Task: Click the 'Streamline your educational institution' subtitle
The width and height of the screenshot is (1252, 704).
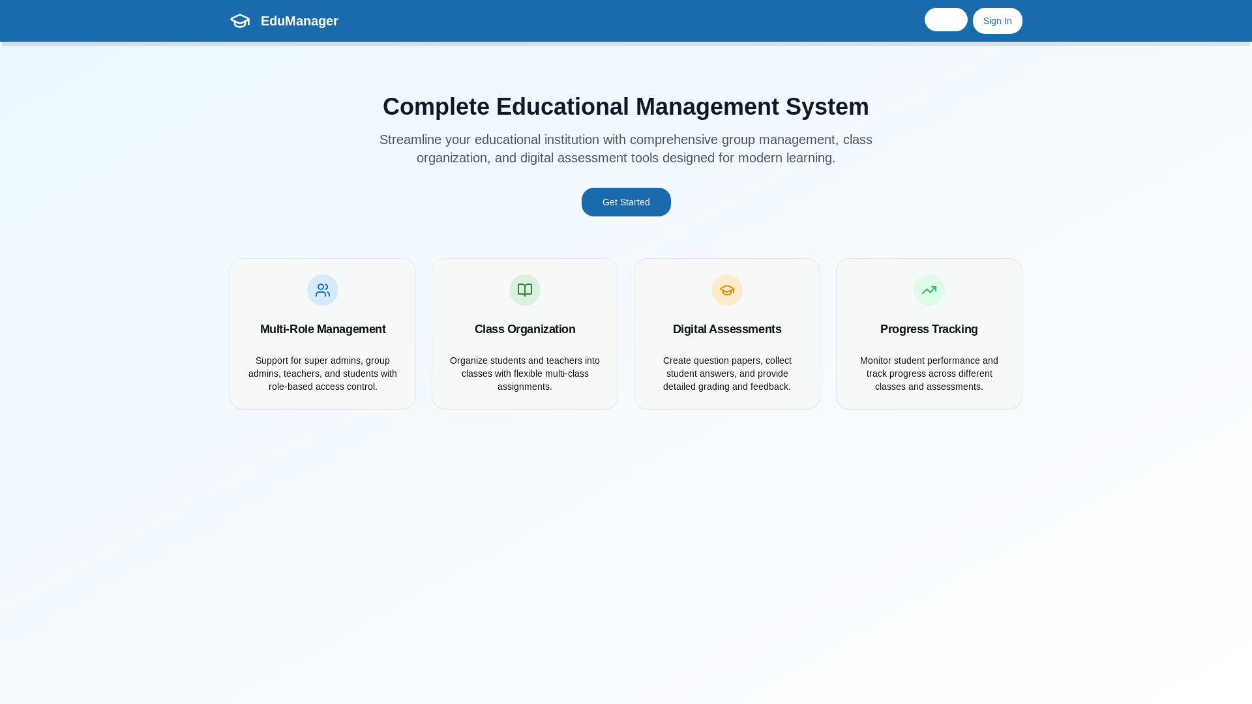Action: pos(626,149)
